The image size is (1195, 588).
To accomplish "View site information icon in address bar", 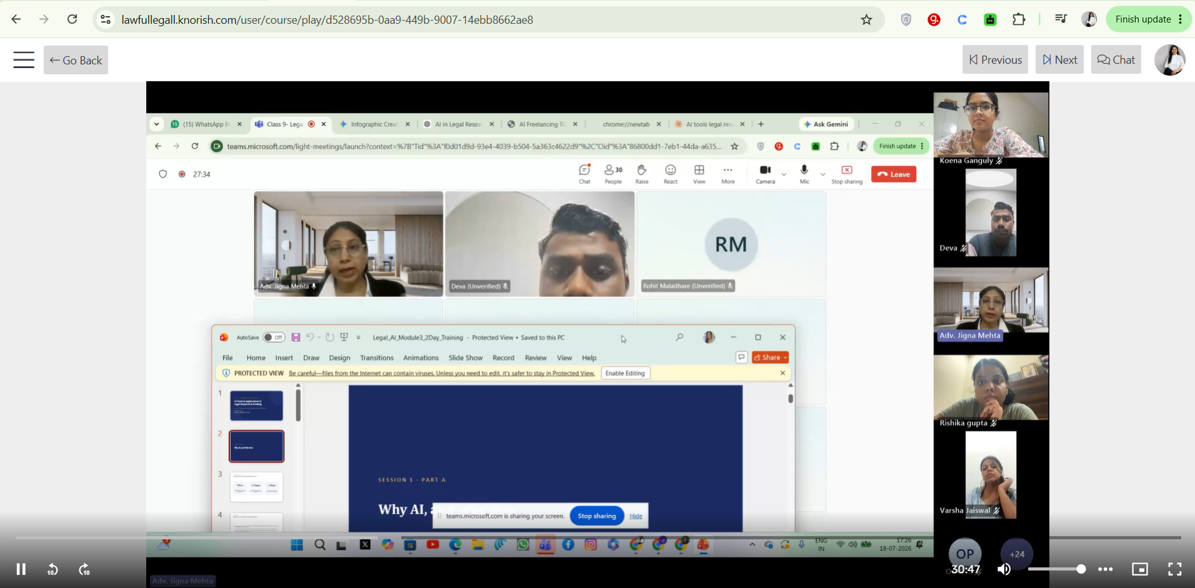I will click(x=106, y=19).
